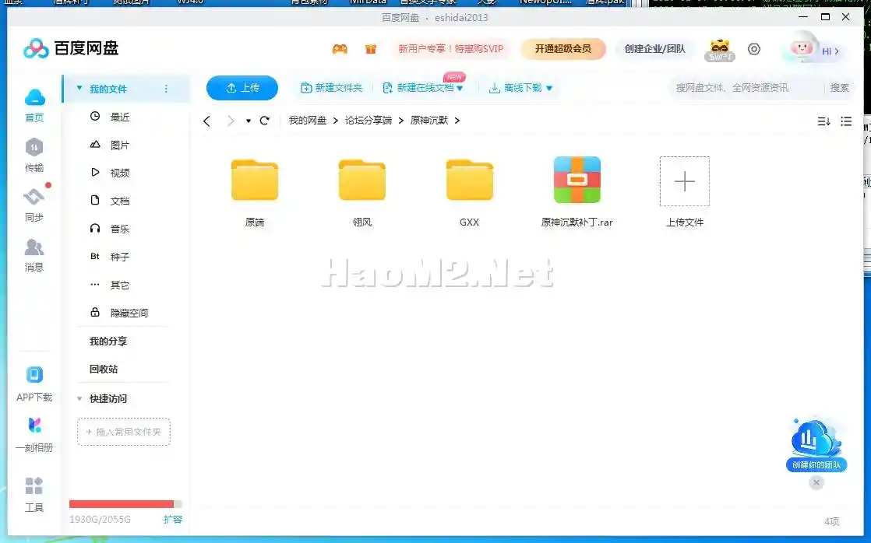
Task: Open the 我的文件 more options menu
Action: pyautogui.click(x=166, y=89)
